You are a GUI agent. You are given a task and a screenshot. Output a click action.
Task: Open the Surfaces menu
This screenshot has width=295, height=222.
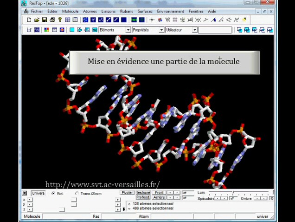coord(145,11)
